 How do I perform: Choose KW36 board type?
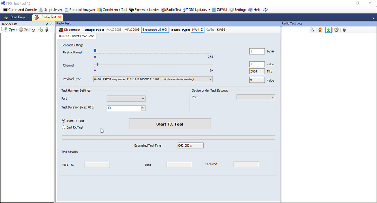point(221,30)
